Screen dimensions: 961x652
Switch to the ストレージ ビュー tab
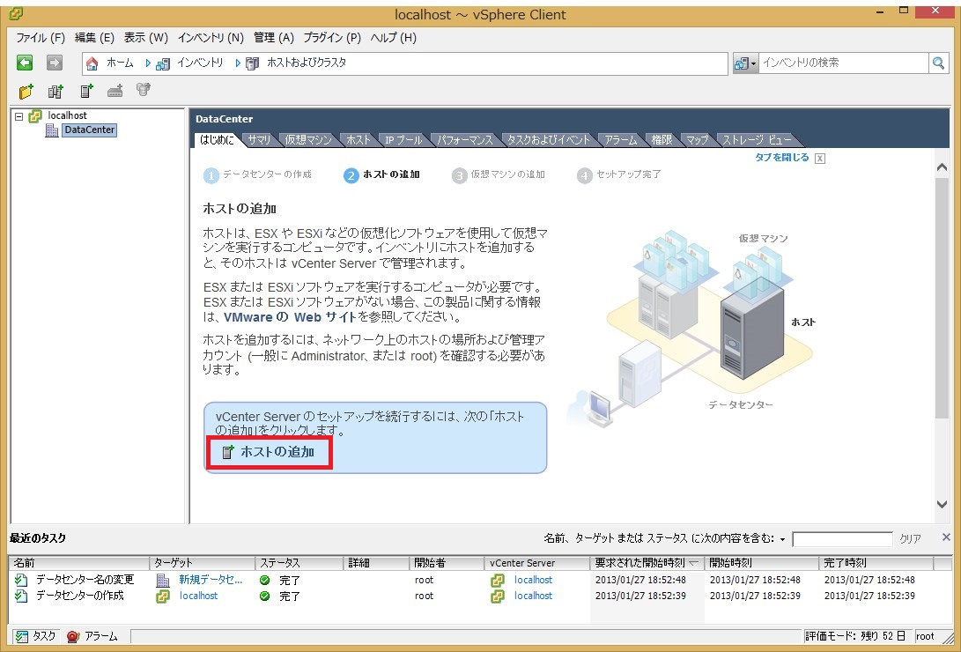coord(757,140)
